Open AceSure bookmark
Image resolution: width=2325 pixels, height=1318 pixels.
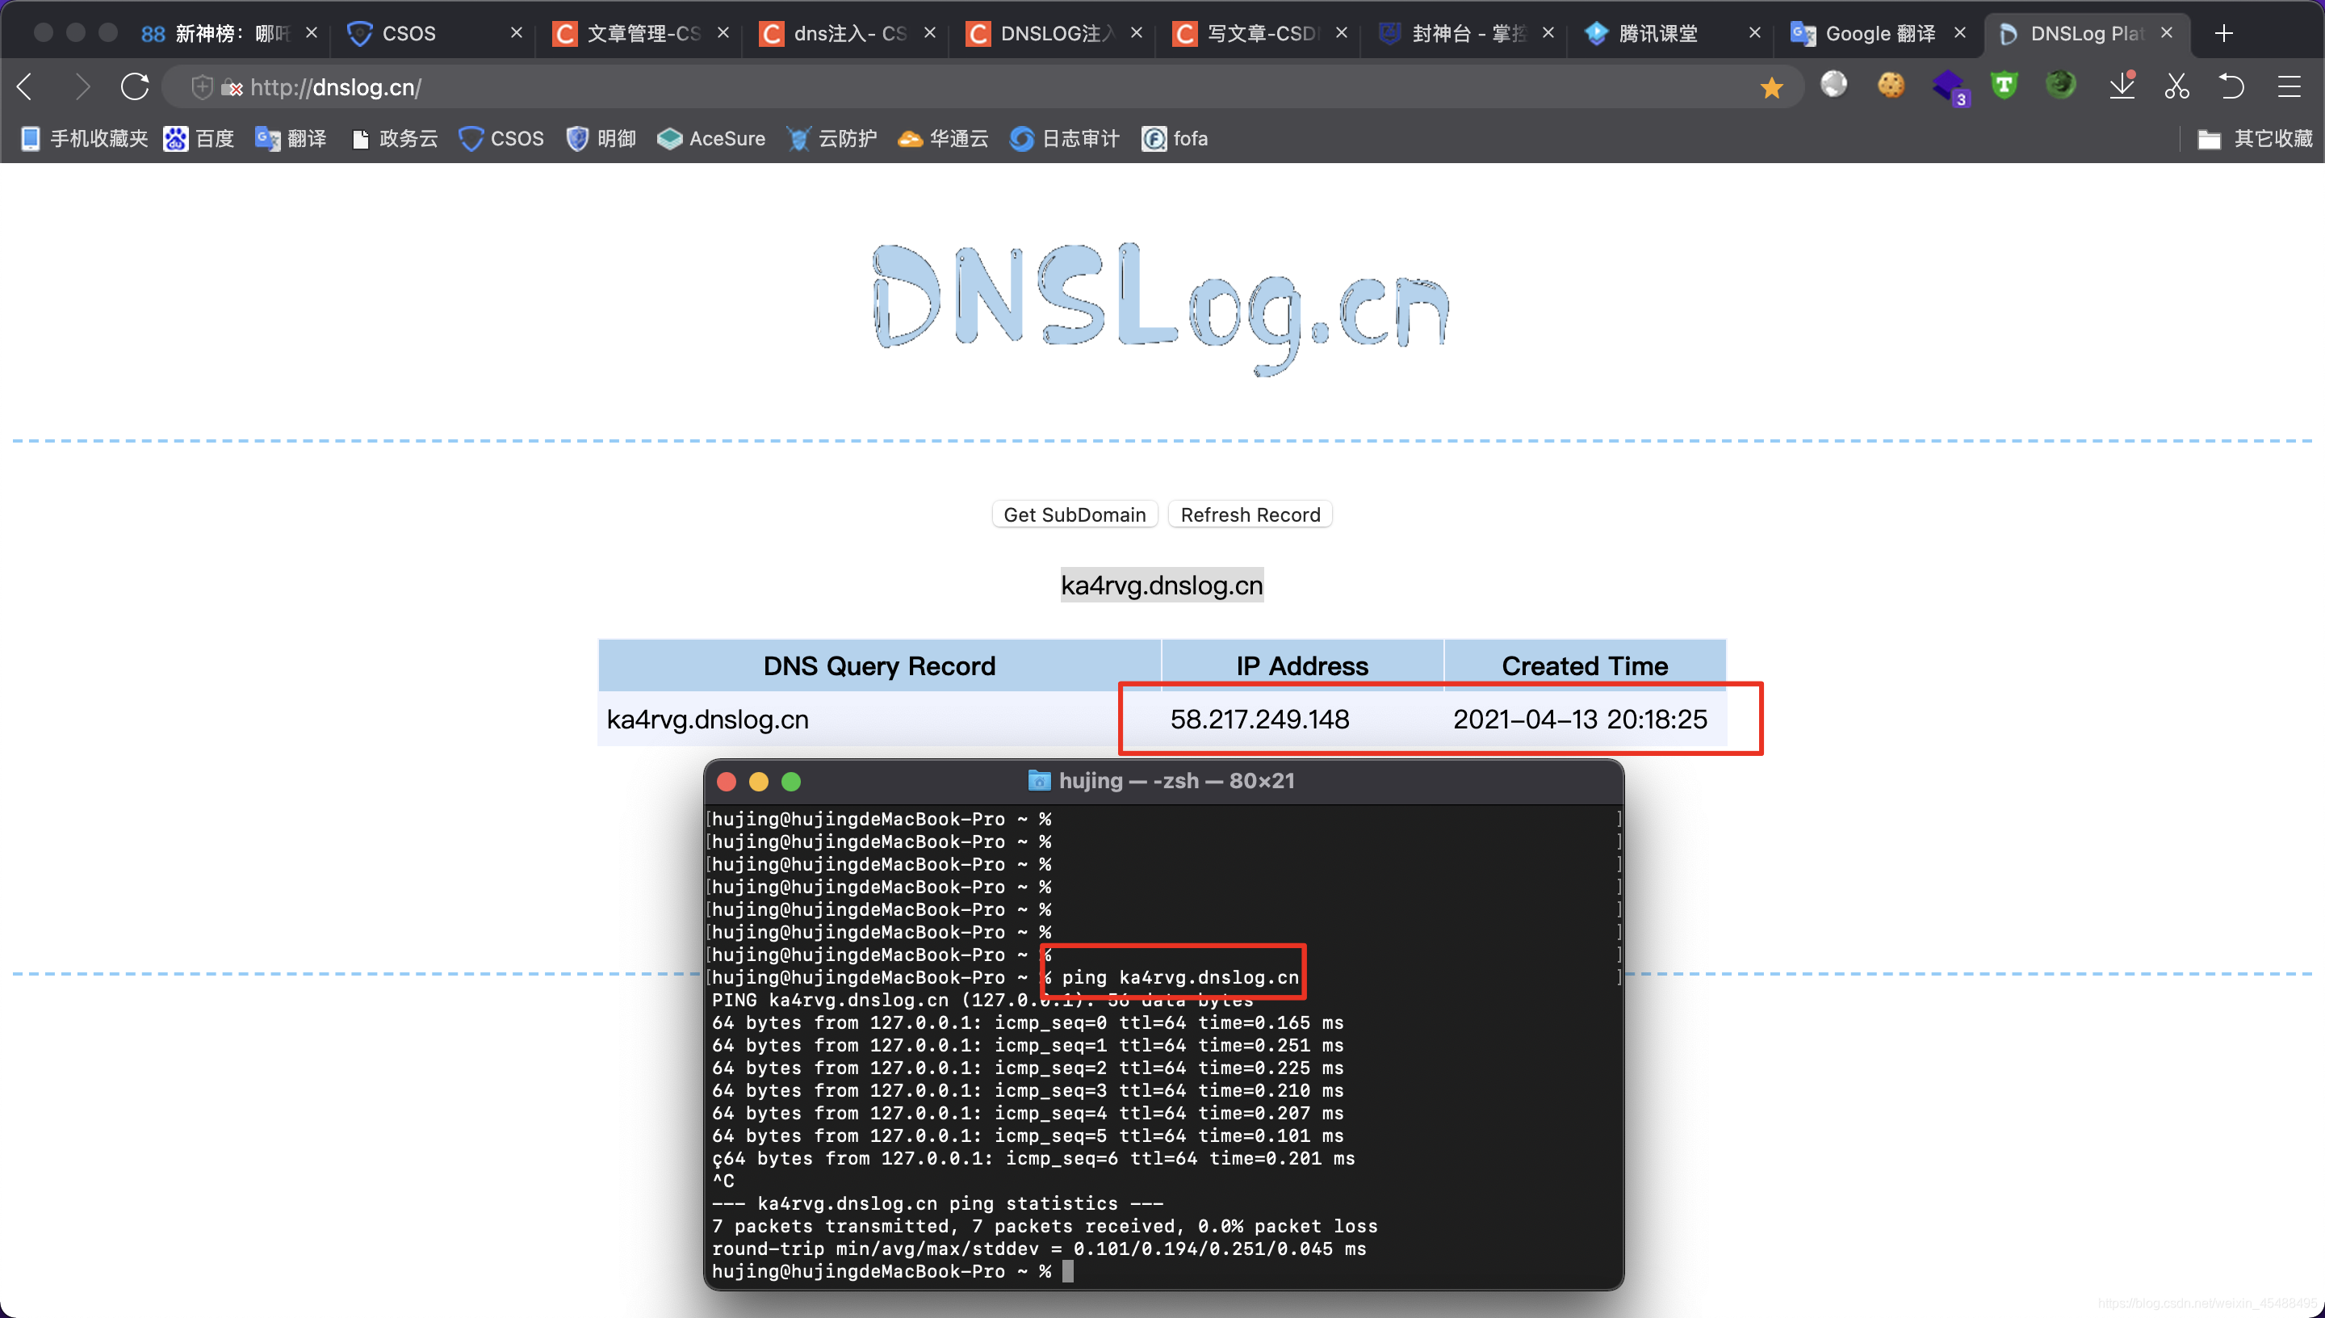pyautogui.click(x=711, y=138)
